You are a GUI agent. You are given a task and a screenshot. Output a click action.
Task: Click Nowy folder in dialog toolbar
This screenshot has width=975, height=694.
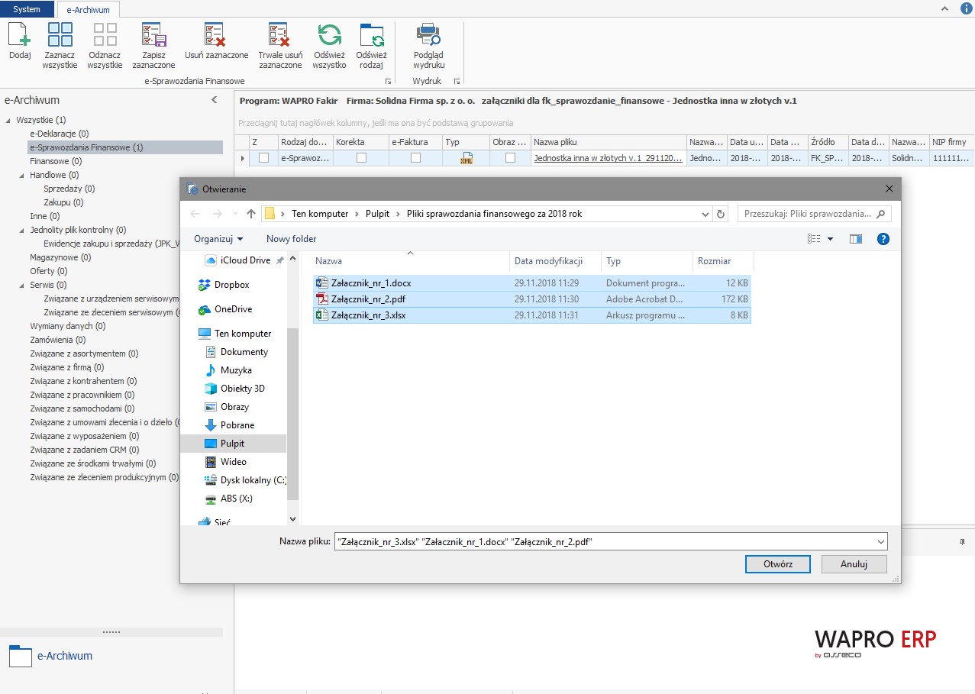tap(291, 239)
